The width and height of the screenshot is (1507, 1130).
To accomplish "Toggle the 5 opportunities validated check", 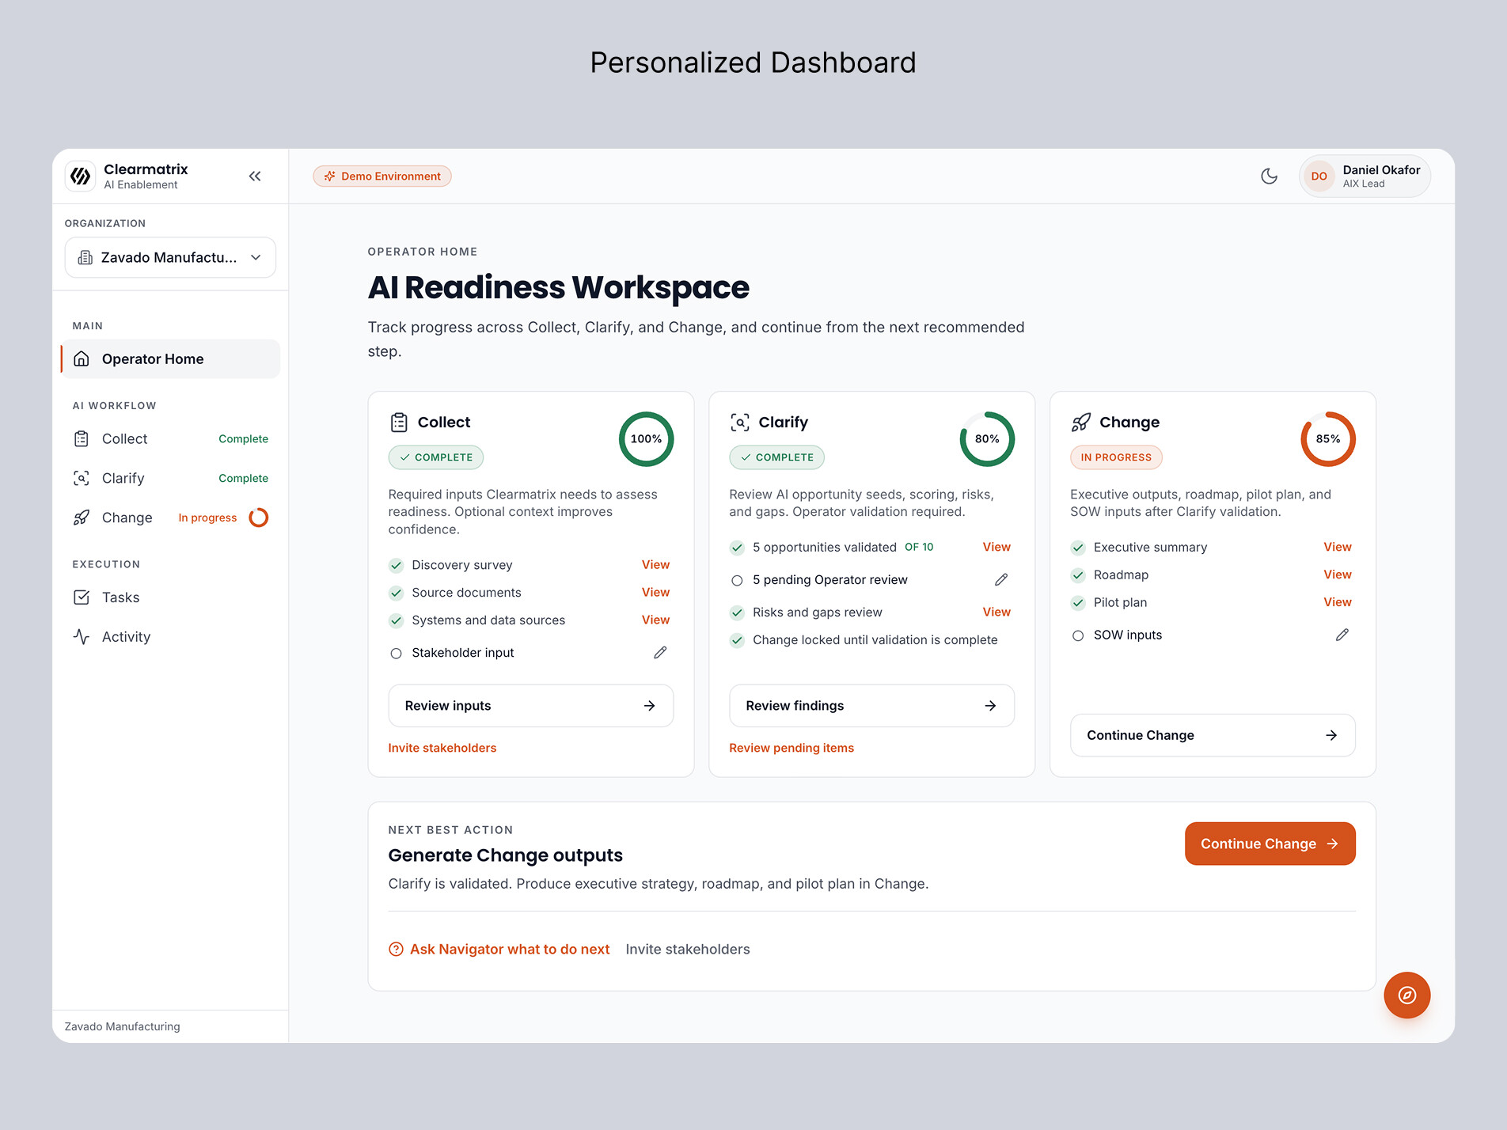I will pyautogui.click(x=738, y=548).
